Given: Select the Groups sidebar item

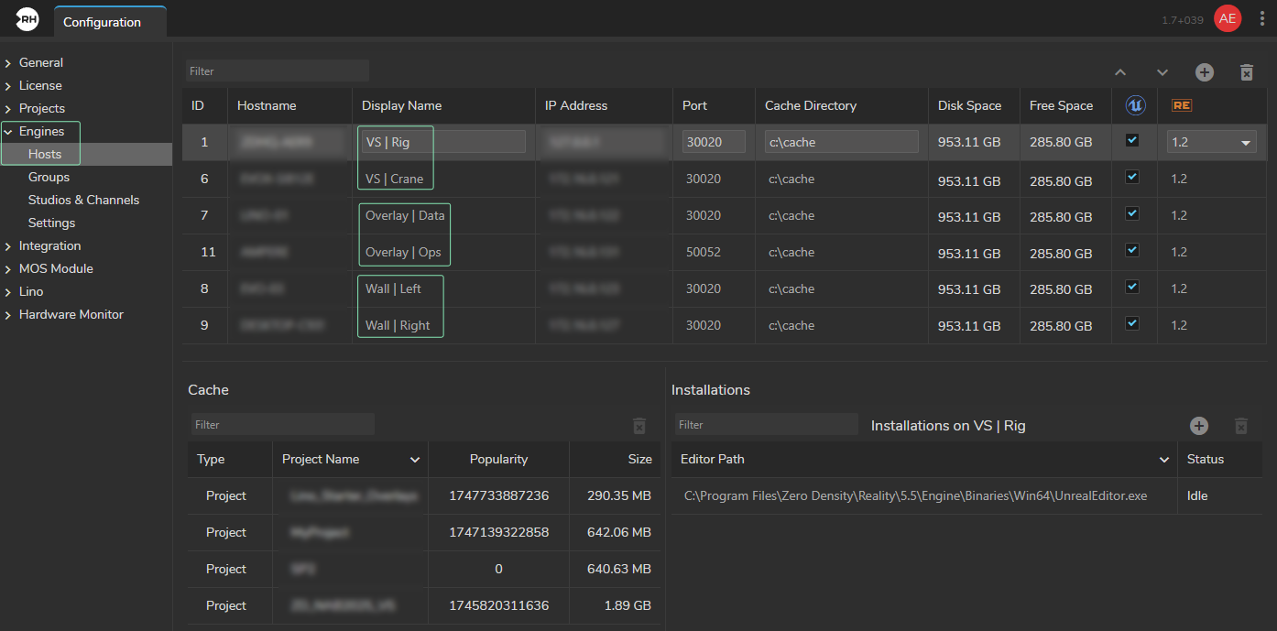Looking at the screenshot, I should click(x=49, y=177).
